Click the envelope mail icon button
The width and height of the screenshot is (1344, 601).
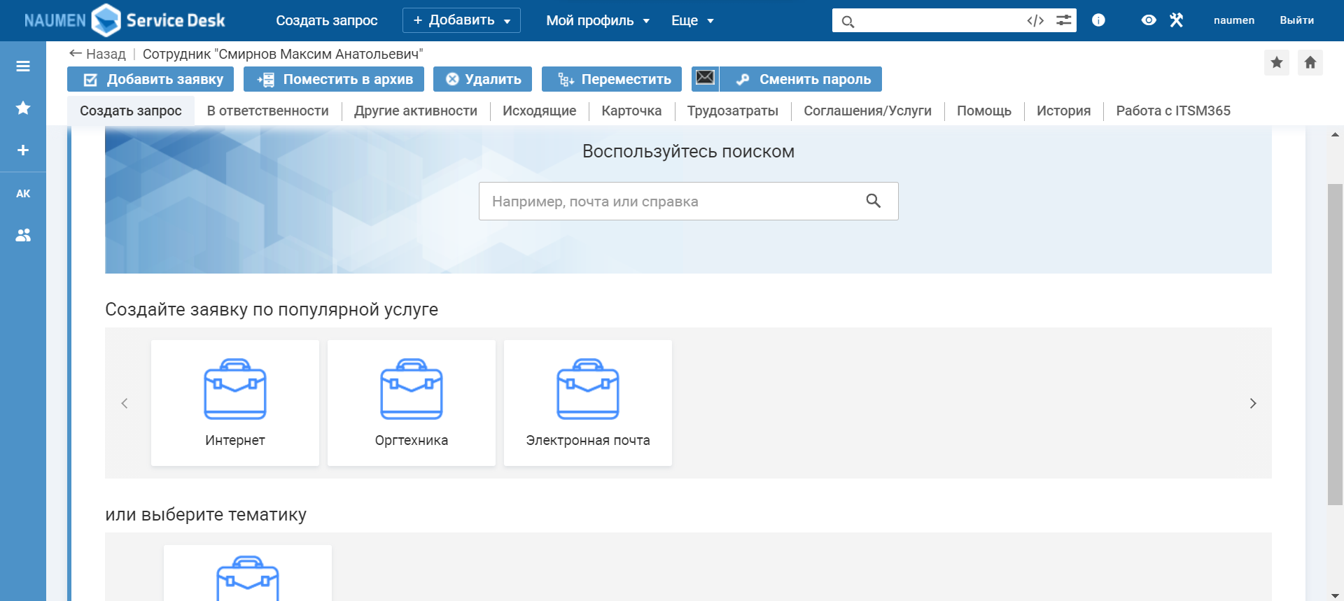pyautogui.click(x=705, y=78)
